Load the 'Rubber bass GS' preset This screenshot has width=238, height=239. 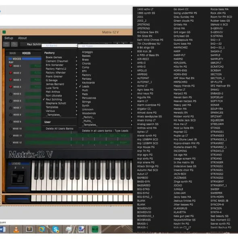(220, 21)
